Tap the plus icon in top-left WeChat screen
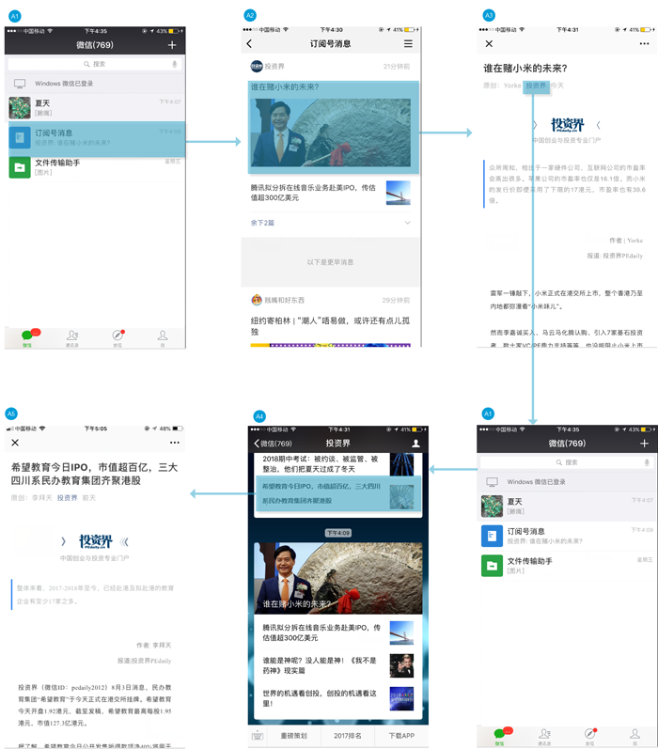This screenshot has width=658, height=749. pos(172,45)
